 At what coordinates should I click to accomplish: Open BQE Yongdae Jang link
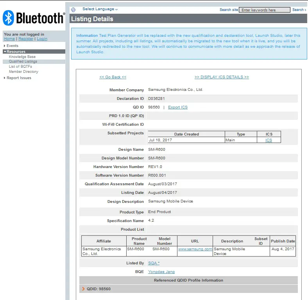[x=161, y=272]
